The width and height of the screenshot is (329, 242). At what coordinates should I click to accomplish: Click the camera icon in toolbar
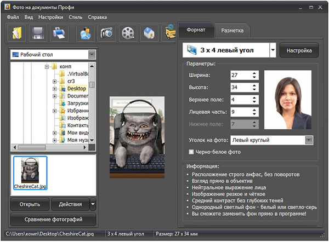point(107,34)
